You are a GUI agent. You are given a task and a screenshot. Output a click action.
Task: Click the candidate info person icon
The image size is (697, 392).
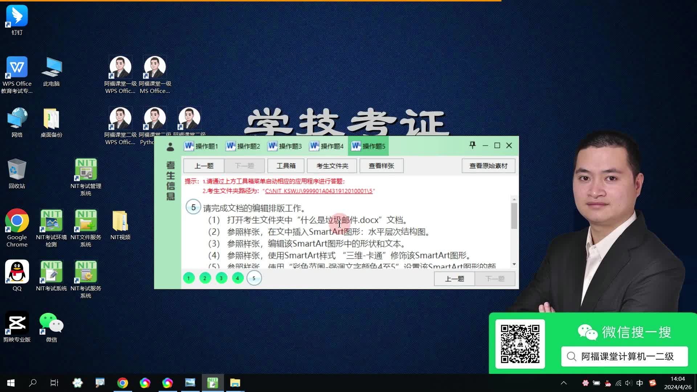coord(170,147)
